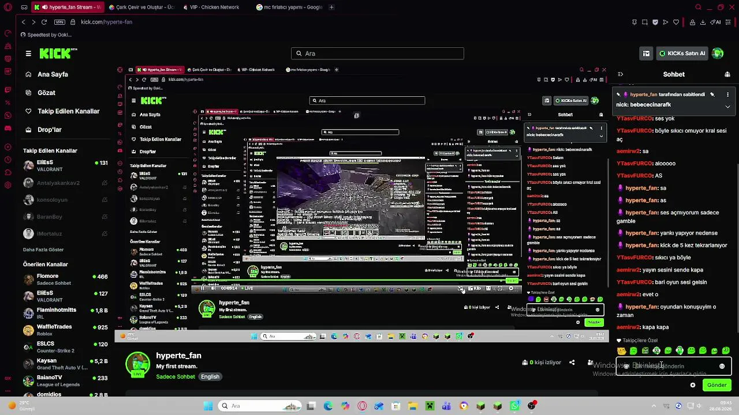This screenshot has width=739, height=415.
Task: Open the Opera AI assistant
Action: [716, 22]
